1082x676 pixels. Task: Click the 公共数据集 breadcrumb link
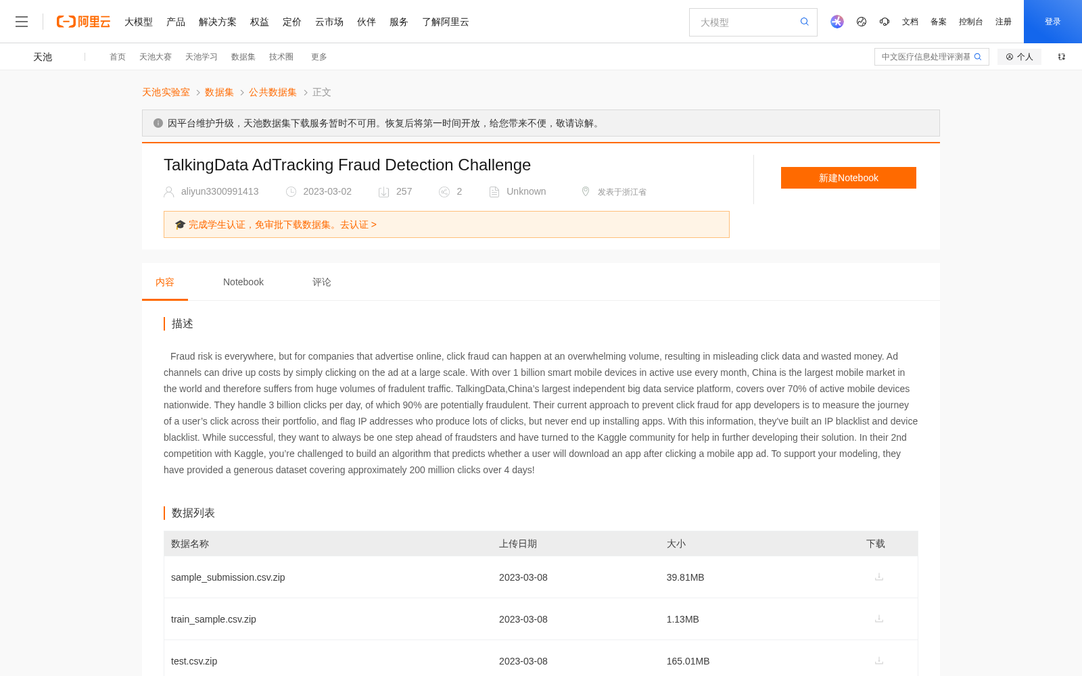pyautogui.click(x=273, y=92)
